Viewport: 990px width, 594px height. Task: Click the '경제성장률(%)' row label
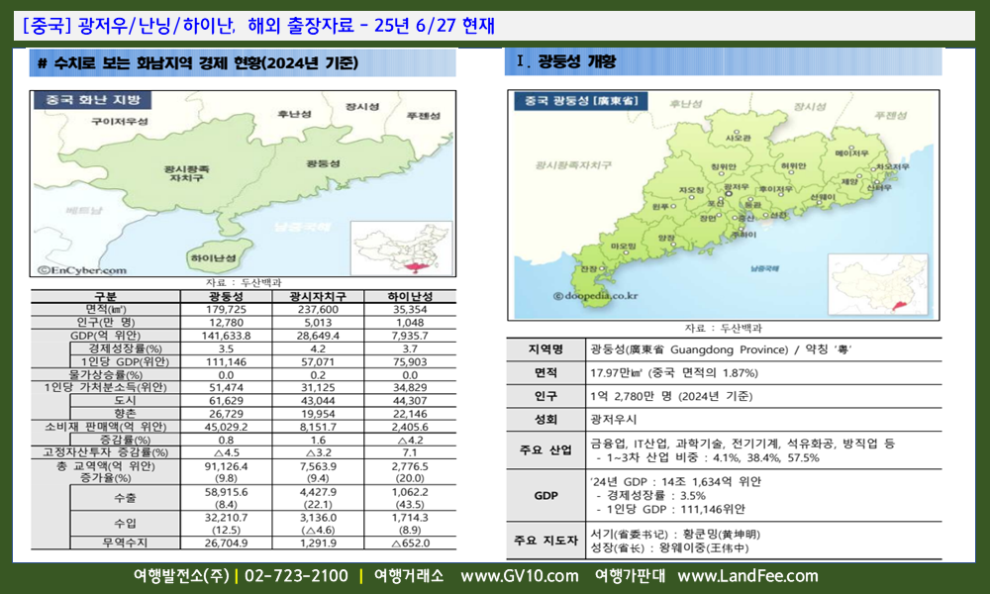point(125,348)
